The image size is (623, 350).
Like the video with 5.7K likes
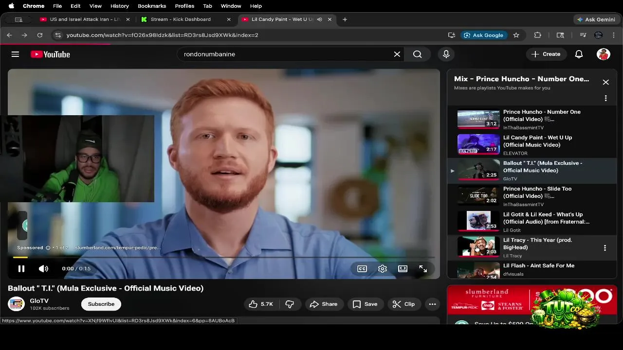(x=261, y=304)
